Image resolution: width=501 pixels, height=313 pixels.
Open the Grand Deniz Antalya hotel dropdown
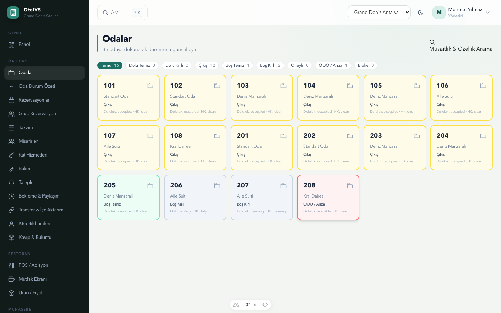click(x=379, y=12)
